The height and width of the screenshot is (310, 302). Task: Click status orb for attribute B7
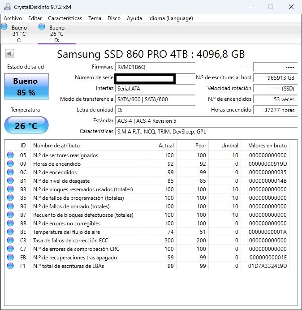coord(10,215)
